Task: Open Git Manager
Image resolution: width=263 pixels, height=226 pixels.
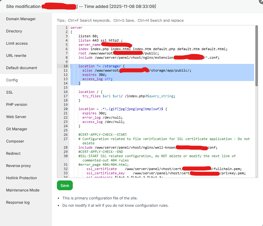Action: tap(17, 129)
